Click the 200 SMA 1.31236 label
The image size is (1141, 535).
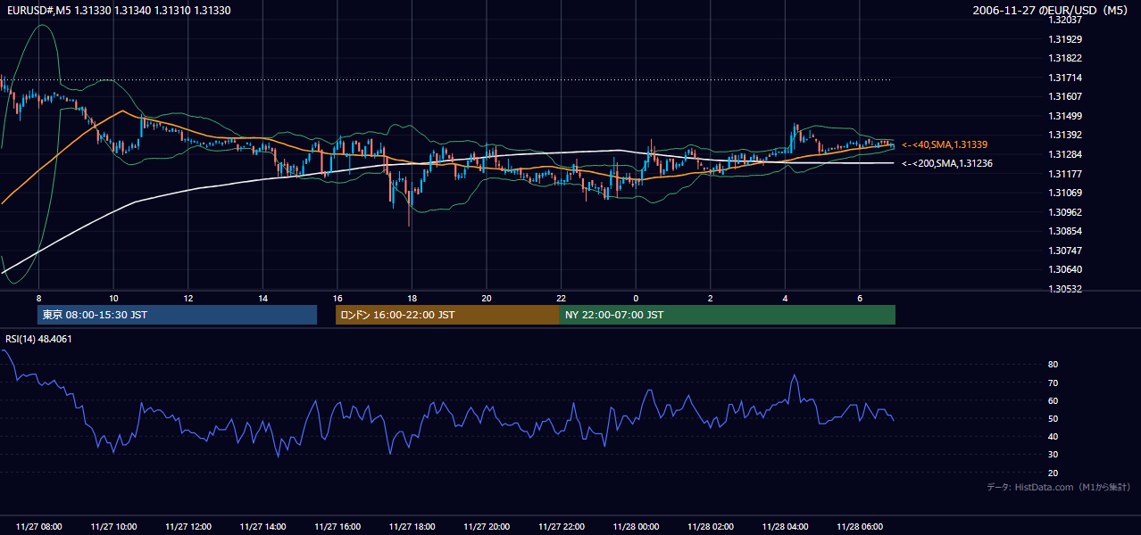point(947,163)
